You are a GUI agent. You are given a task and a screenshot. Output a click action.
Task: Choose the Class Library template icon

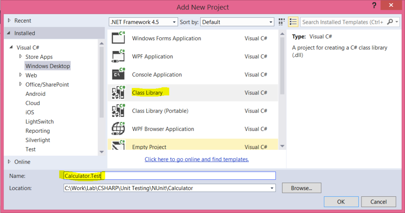118,92
